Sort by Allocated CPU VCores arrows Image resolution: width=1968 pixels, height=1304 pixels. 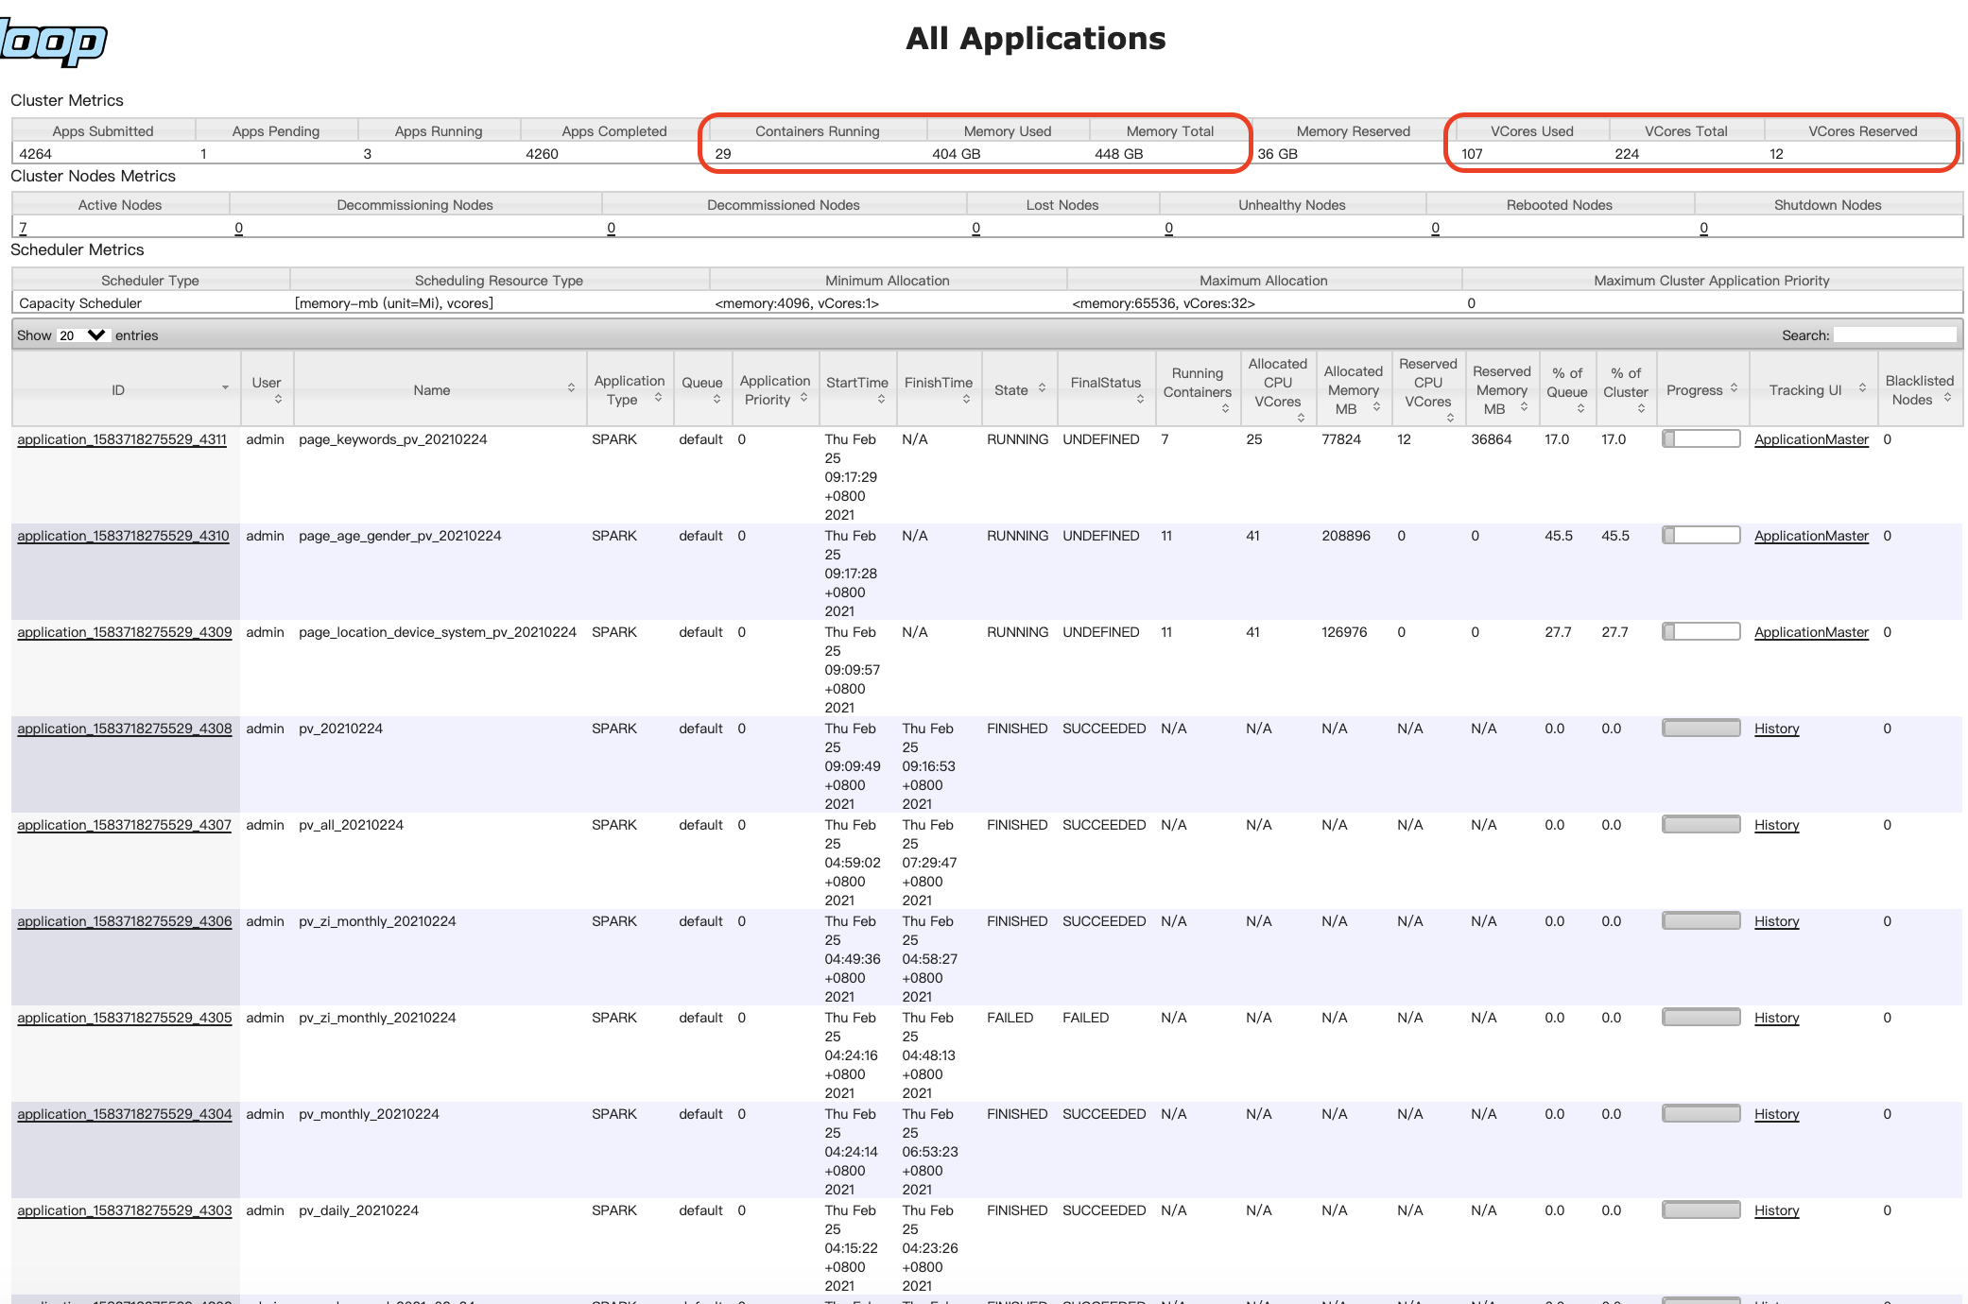pos(1301,417)
